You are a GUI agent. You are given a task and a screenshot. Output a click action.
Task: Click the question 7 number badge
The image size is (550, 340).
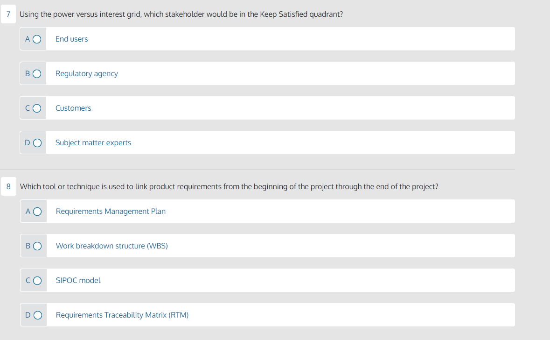[x=8, y=14]
